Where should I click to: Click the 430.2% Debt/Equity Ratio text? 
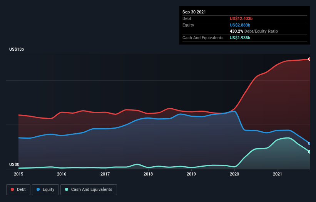pos(254,31)
